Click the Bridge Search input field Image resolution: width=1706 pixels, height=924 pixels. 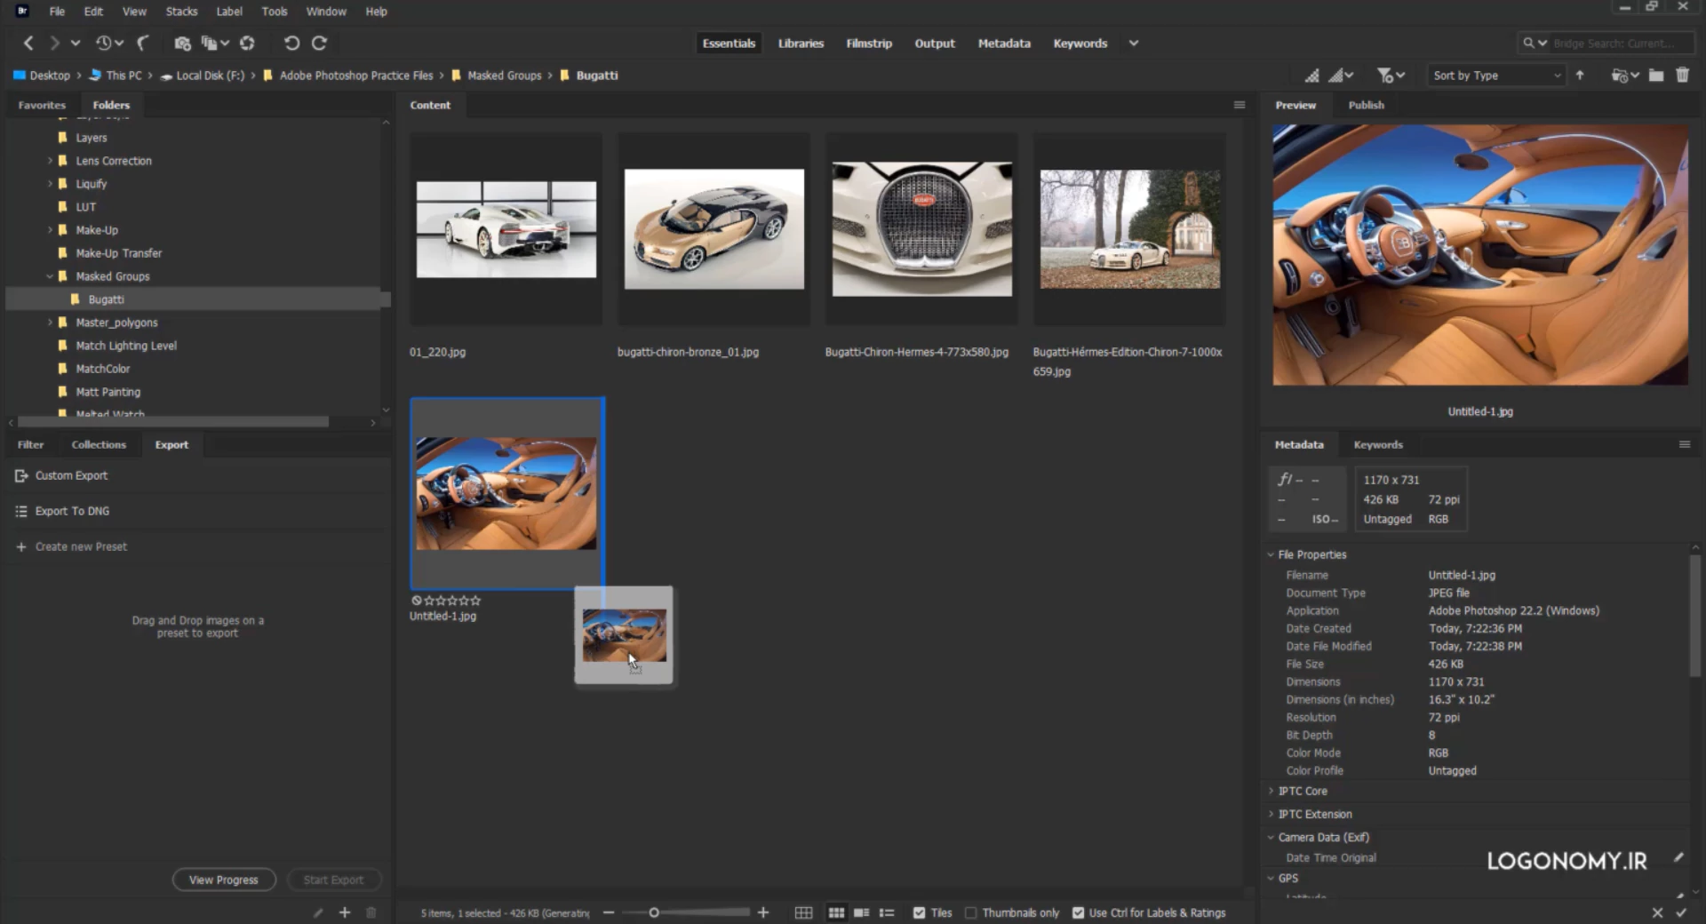coord(1615,43)
